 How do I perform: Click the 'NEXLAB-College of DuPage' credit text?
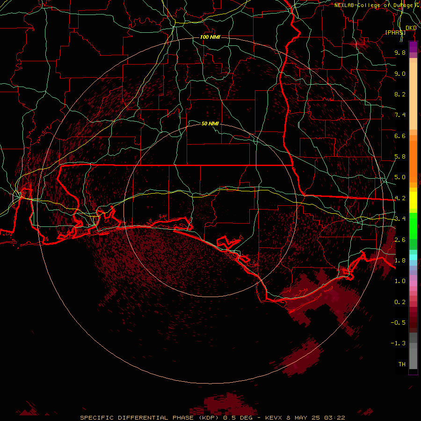click(x=375, y=5)
